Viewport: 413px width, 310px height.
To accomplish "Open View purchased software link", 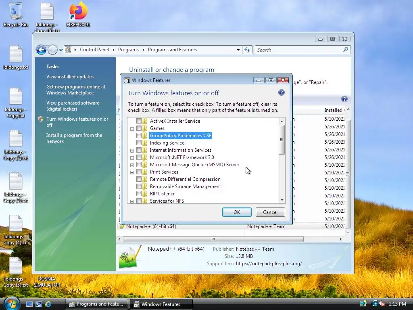I will 73,106.
